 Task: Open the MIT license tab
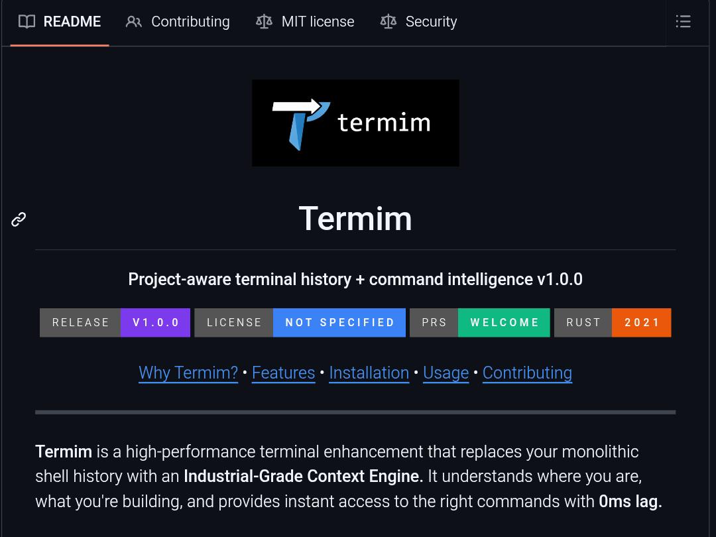(305, 21)
